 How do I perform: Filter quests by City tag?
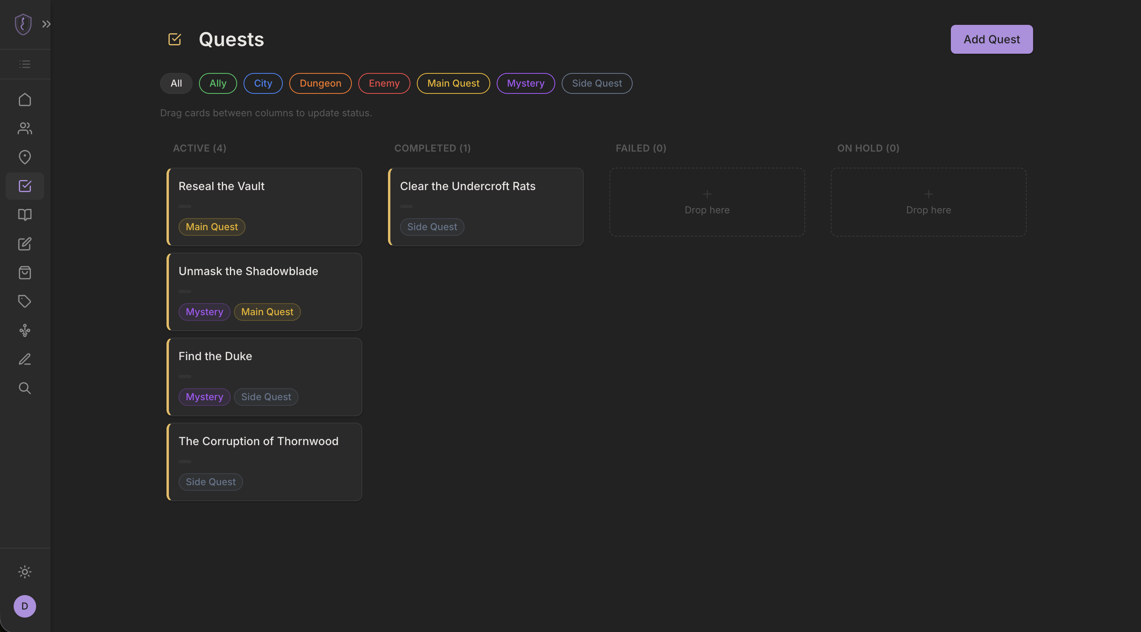click(x=263, y=83)
